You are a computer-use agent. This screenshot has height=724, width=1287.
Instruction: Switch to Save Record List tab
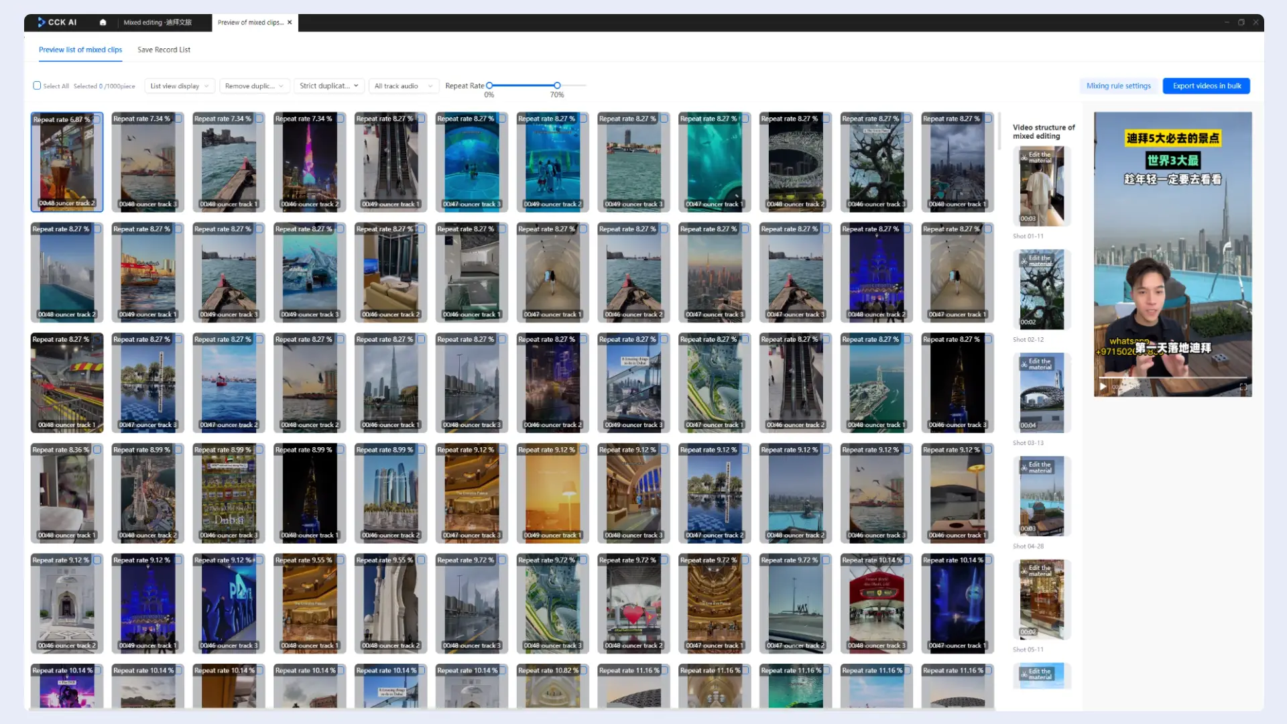tap(164, 50)
